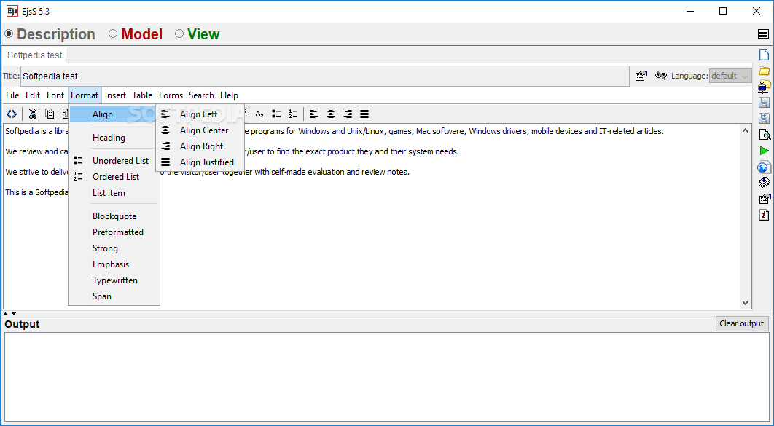Click into the Title input field

pyautogui.click(x=325, y=76)
